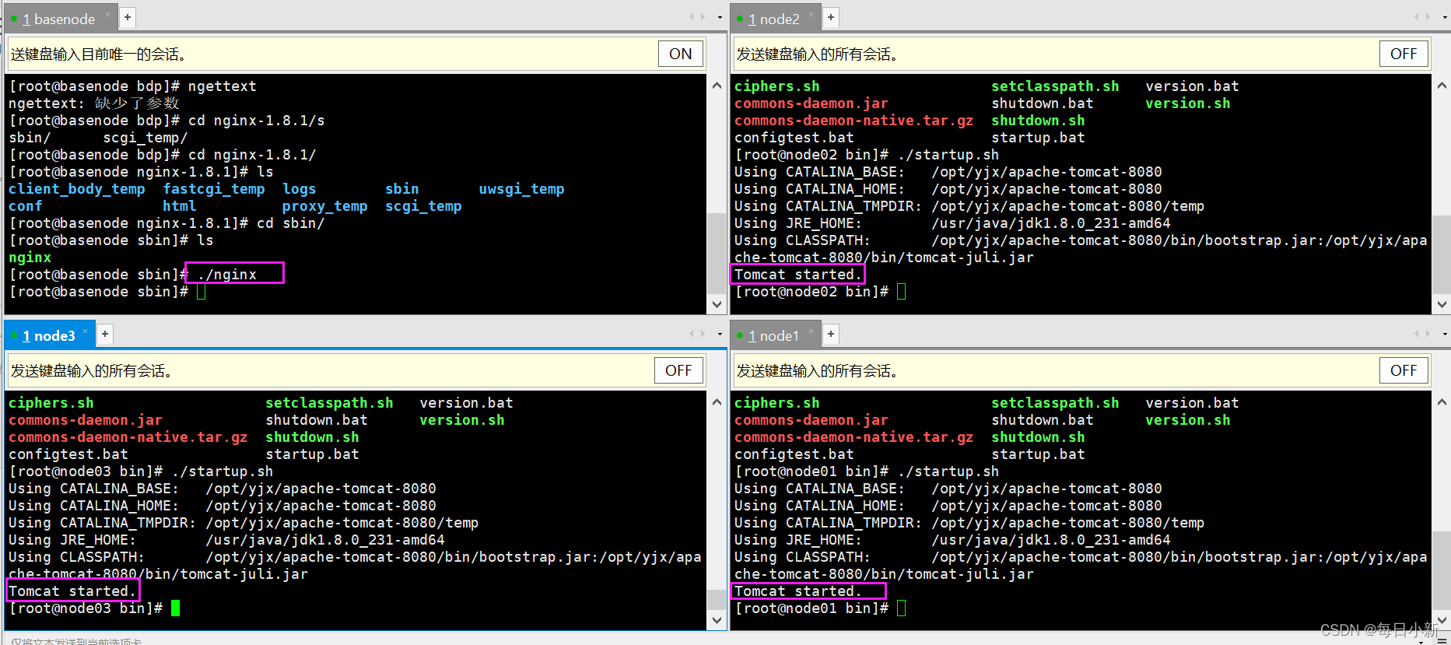Toggle the OFF broadcast button in node2

(1404, 54)
